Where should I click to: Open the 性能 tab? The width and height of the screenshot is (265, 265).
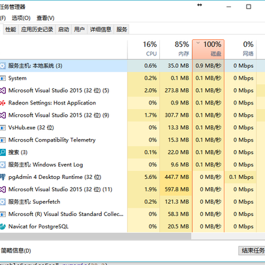(10, 29)
